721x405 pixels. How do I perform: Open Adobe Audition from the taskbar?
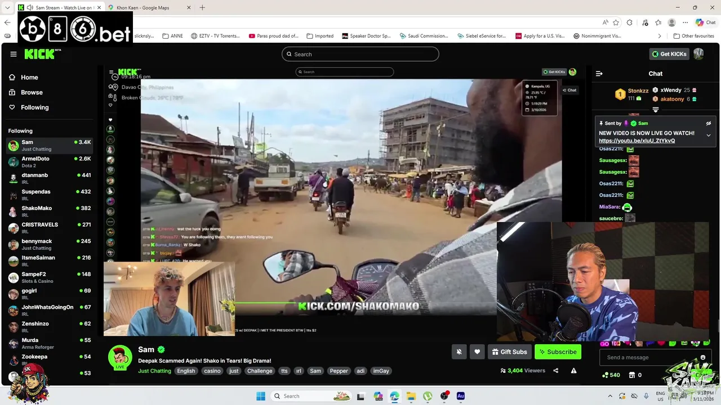460,396
